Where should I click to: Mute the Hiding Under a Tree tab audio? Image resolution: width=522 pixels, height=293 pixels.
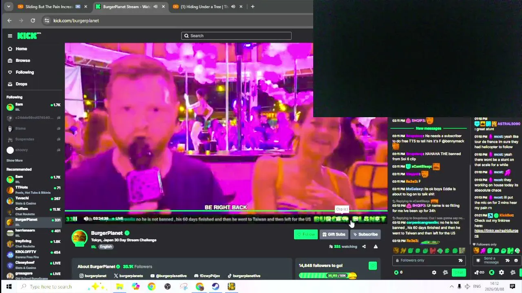click(x=233, y=7)
